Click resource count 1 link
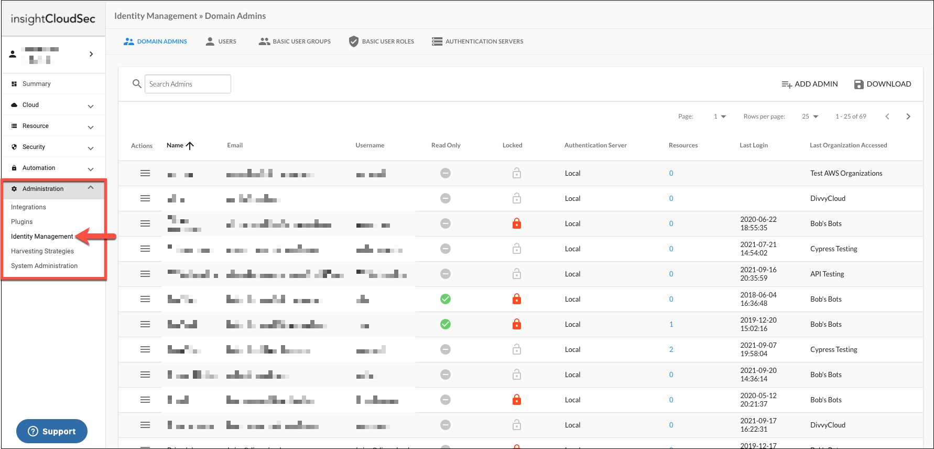934x449 pixels. tap(671, 324)
